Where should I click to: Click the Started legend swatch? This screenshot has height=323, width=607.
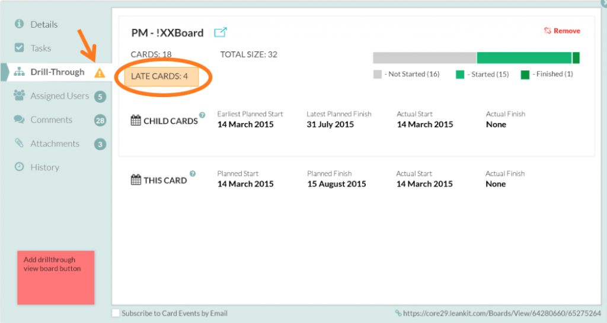[x=460, y=74]
